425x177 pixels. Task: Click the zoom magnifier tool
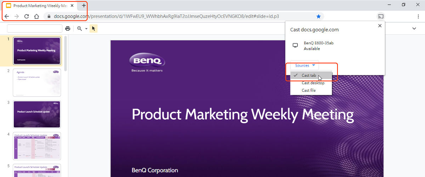coord(79,29)
